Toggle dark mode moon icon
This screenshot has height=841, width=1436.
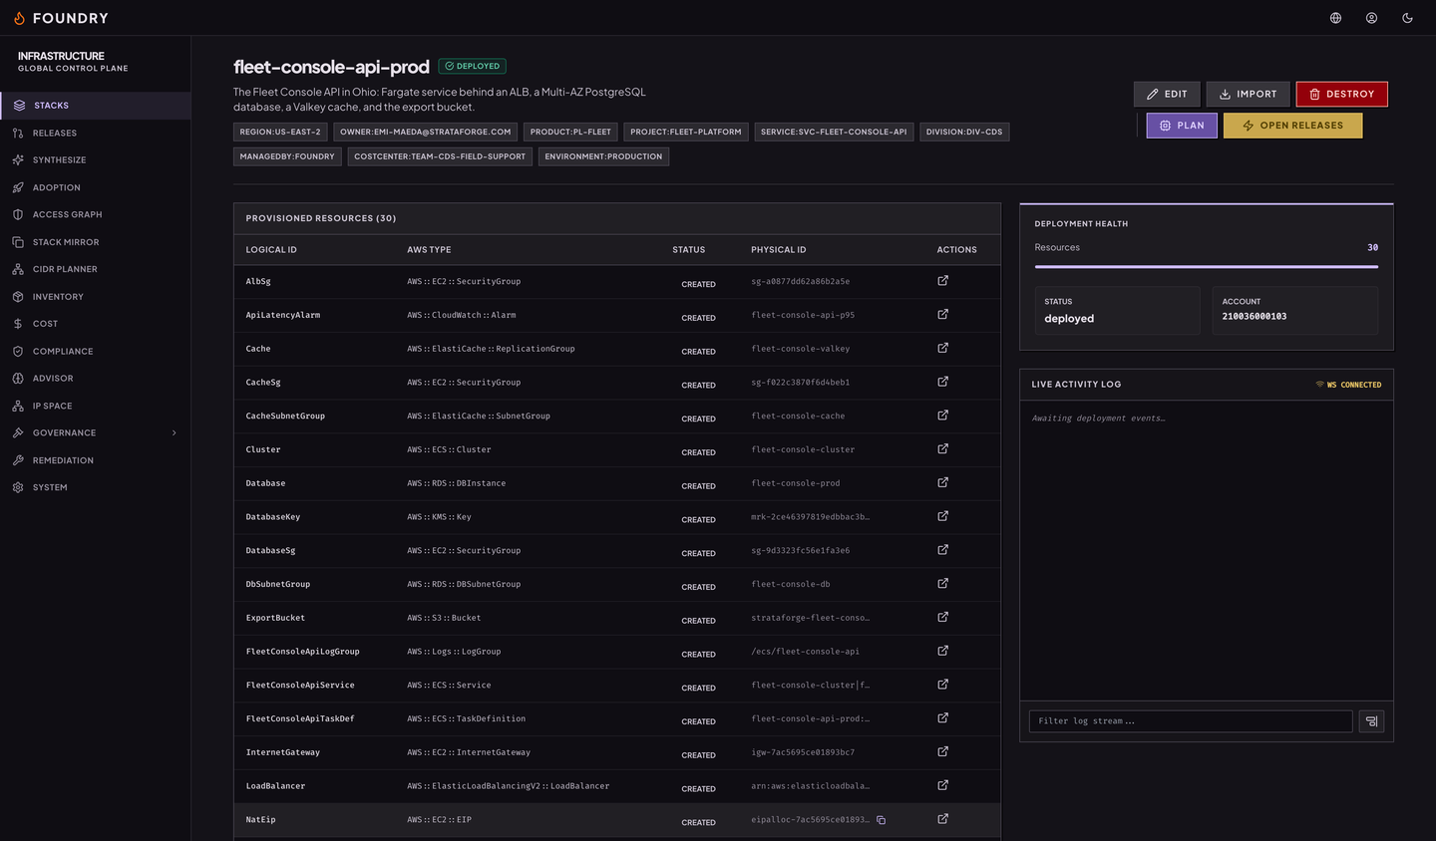pyautogui.click(x=1407, y=18)
